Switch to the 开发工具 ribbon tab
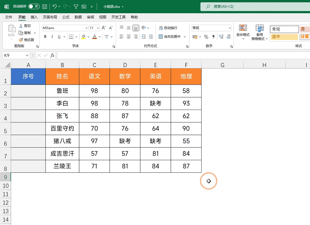 (119, 17)
